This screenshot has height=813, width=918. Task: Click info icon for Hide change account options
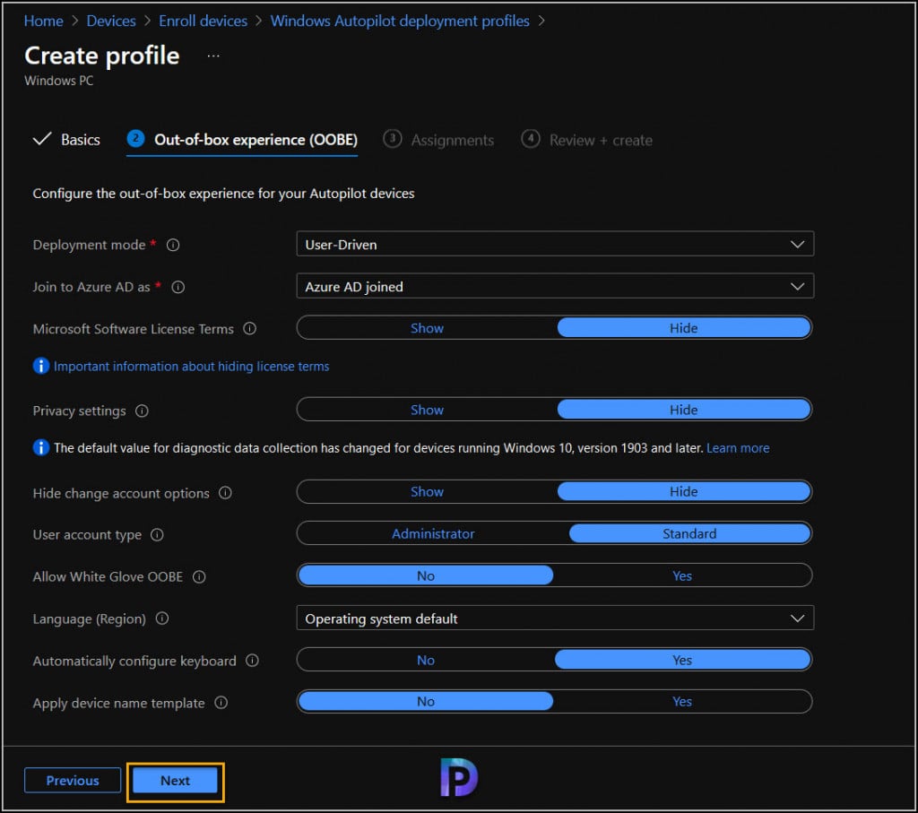[225, 493]
